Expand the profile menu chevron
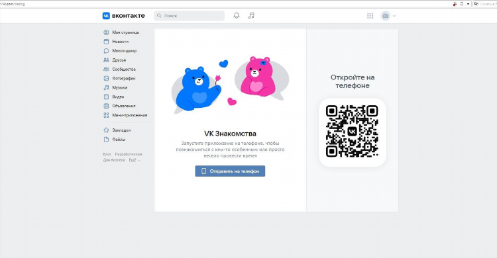The width and height of the screenshot is (497, 258). [x=394, y=16]
